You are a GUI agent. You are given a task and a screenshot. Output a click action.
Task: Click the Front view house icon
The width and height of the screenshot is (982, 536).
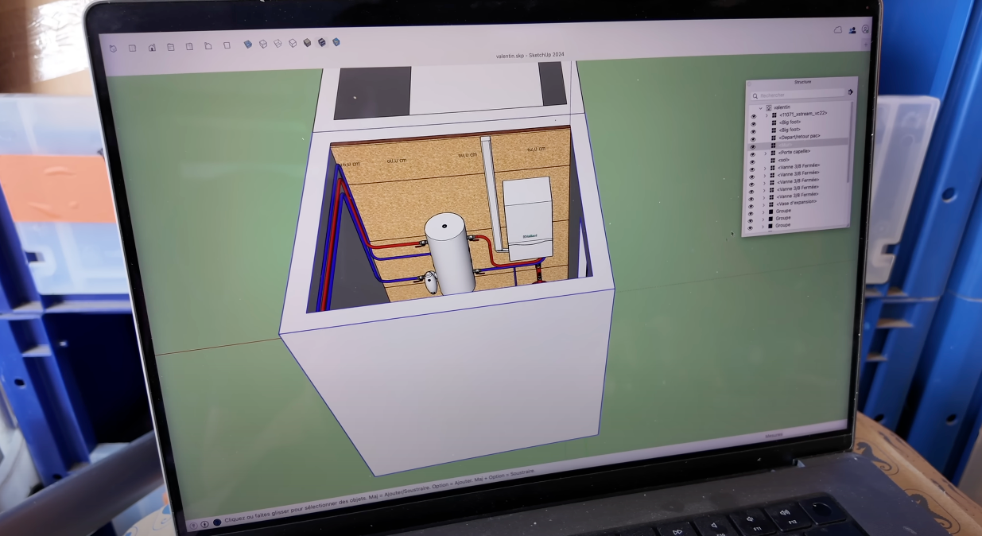[x=152, y=47]
